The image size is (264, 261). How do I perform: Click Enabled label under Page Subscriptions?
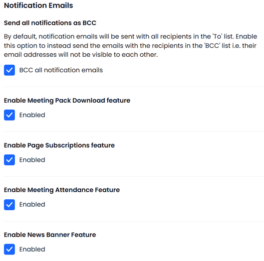click(32, 160)
